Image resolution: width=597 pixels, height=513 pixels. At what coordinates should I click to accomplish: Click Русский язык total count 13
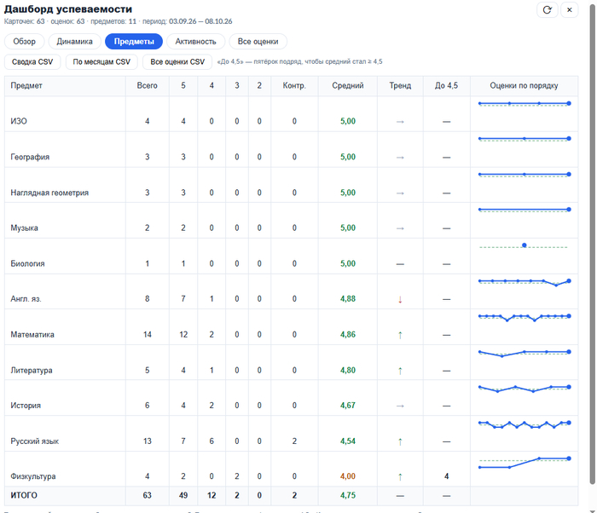point(147,441)
